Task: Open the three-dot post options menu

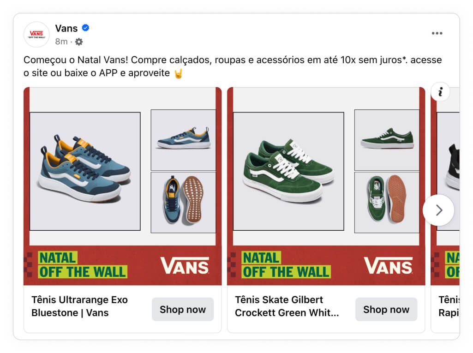Action: pos(437,33)
